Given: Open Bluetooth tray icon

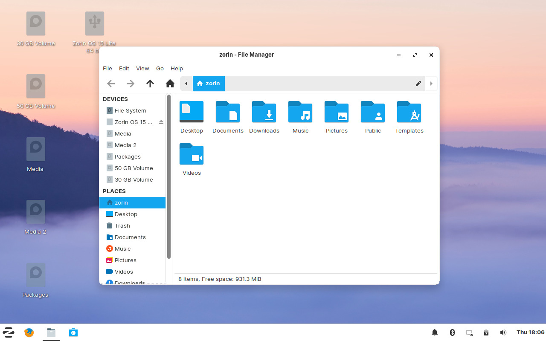Looking at the screenshot, I should [453, 332].
